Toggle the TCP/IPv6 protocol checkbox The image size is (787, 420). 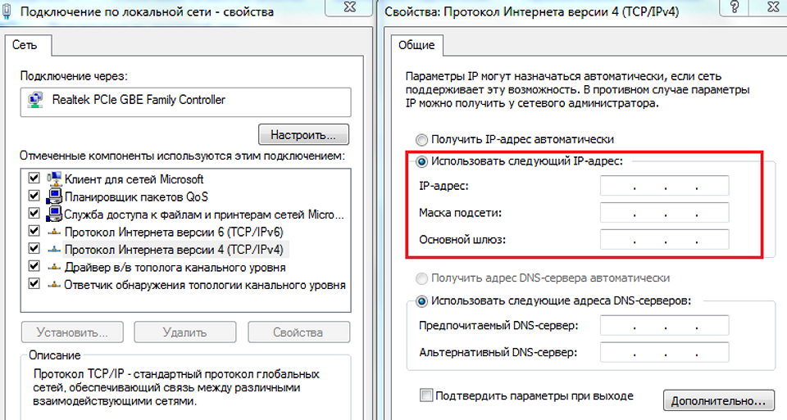click(x=34, y=232)
